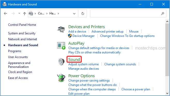Open the Programs category
Viewport: 170px width, 96px height.
pos(15,51)
